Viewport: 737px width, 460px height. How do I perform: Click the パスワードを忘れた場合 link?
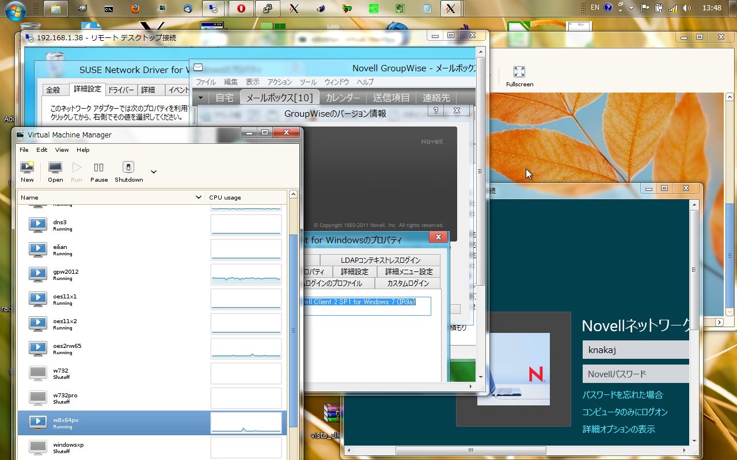(x=622, y=395)
